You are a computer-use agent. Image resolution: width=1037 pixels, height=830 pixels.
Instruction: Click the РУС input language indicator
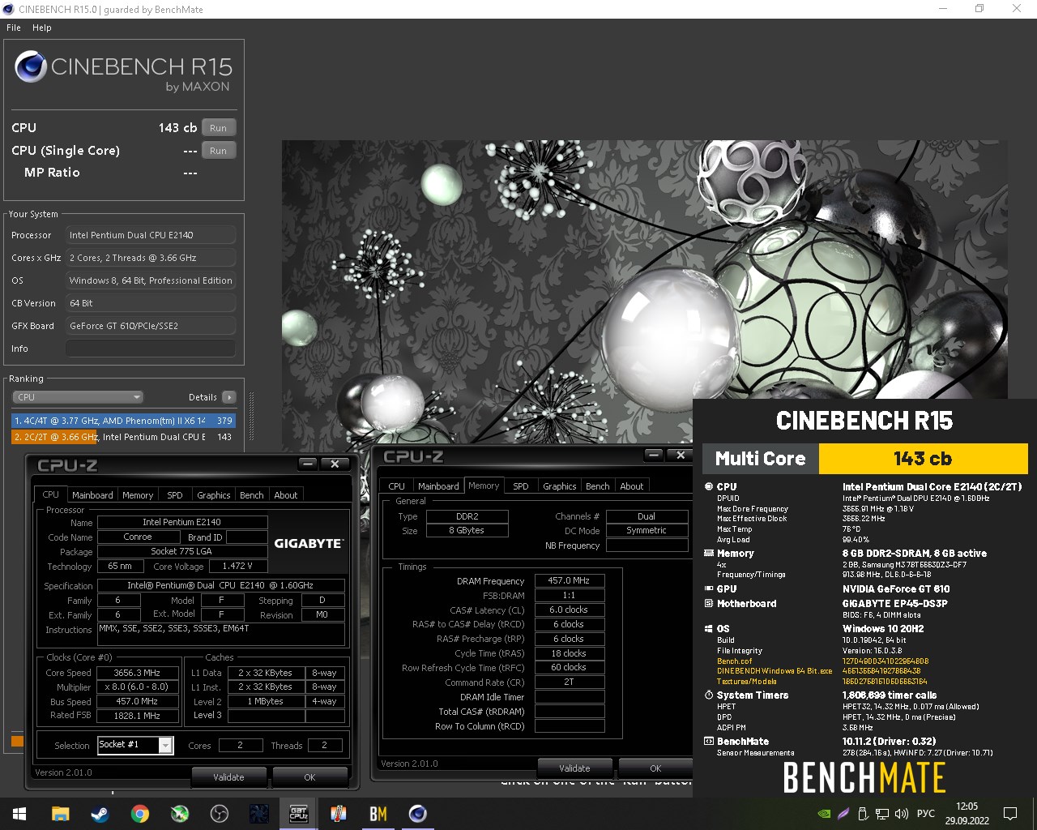point(926,814)
